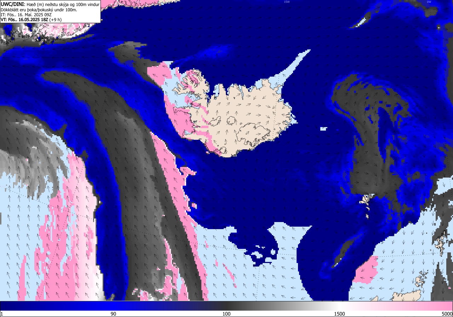This screenshot has height=317, width=453.
Task: Click the 'VT: Fös.. 16.05.2025 18Z (+9 h)' line
Action: pyautogui.click(x=31, y=20)
